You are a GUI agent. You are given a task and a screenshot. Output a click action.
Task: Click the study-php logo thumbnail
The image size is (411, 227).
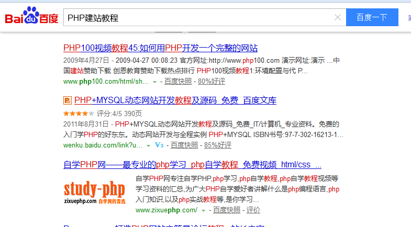pyautogui.click(x=95, y=192)
